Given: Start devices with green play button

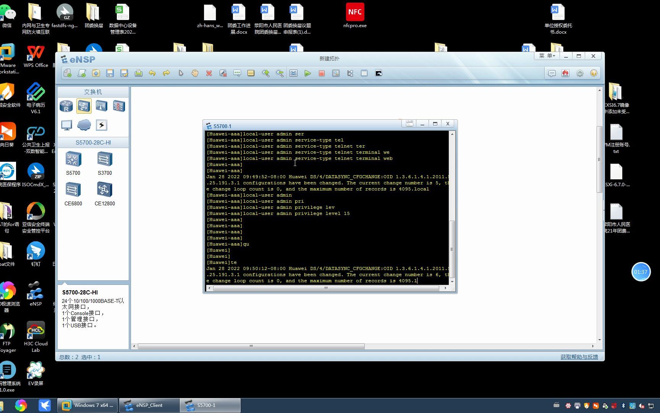Looking at the screenshot, I should (307, 73).
